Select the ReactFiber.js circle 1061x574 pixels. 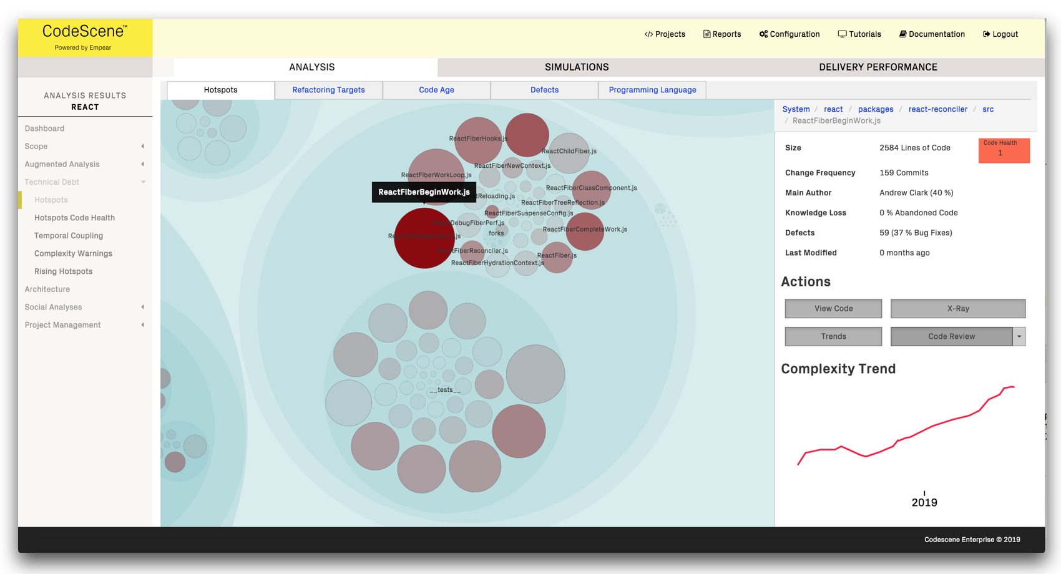(557, 257)
